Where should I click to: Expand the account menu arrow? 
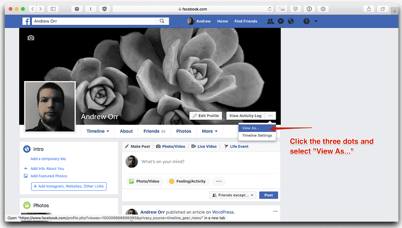316,21
